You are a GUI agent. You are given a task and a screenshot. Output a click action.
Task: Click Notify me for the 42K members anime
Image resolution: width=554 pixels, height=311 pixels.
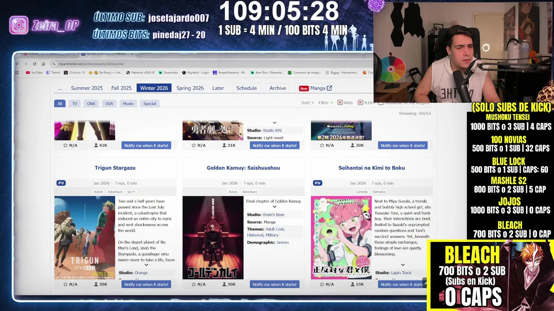coord(146,146)
